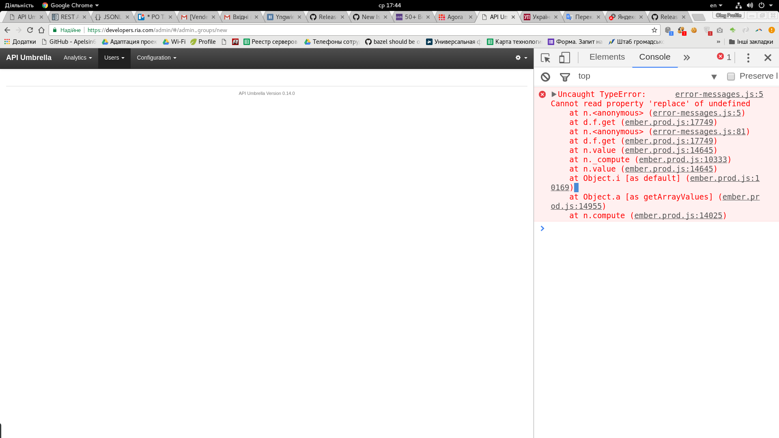The image size is (779, 438).
Task: Click the error count badge in DevTools
Action: tap(724, 57)
